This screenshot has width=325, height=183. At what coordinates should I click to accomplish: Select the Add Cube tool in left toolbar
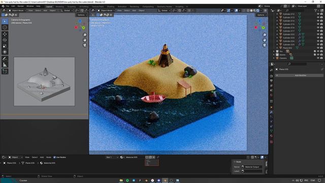pyautogui.click(x=5, y=72)
